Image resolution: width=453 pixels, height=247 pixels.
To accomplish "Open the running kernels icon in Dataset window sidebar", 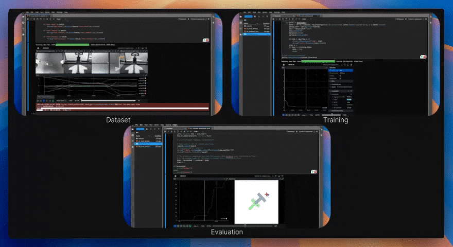I will pos(23,23).
